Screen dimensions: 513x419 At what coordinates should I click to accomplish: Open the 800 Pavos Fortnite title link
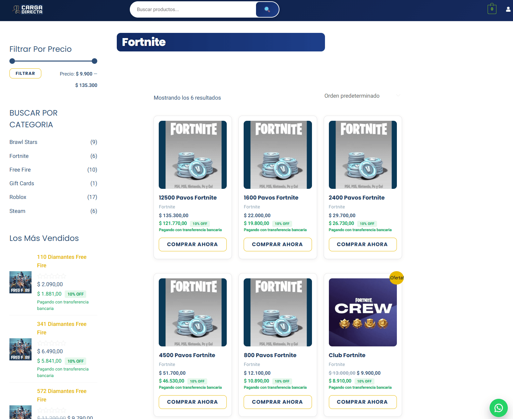tap(270, 355)
